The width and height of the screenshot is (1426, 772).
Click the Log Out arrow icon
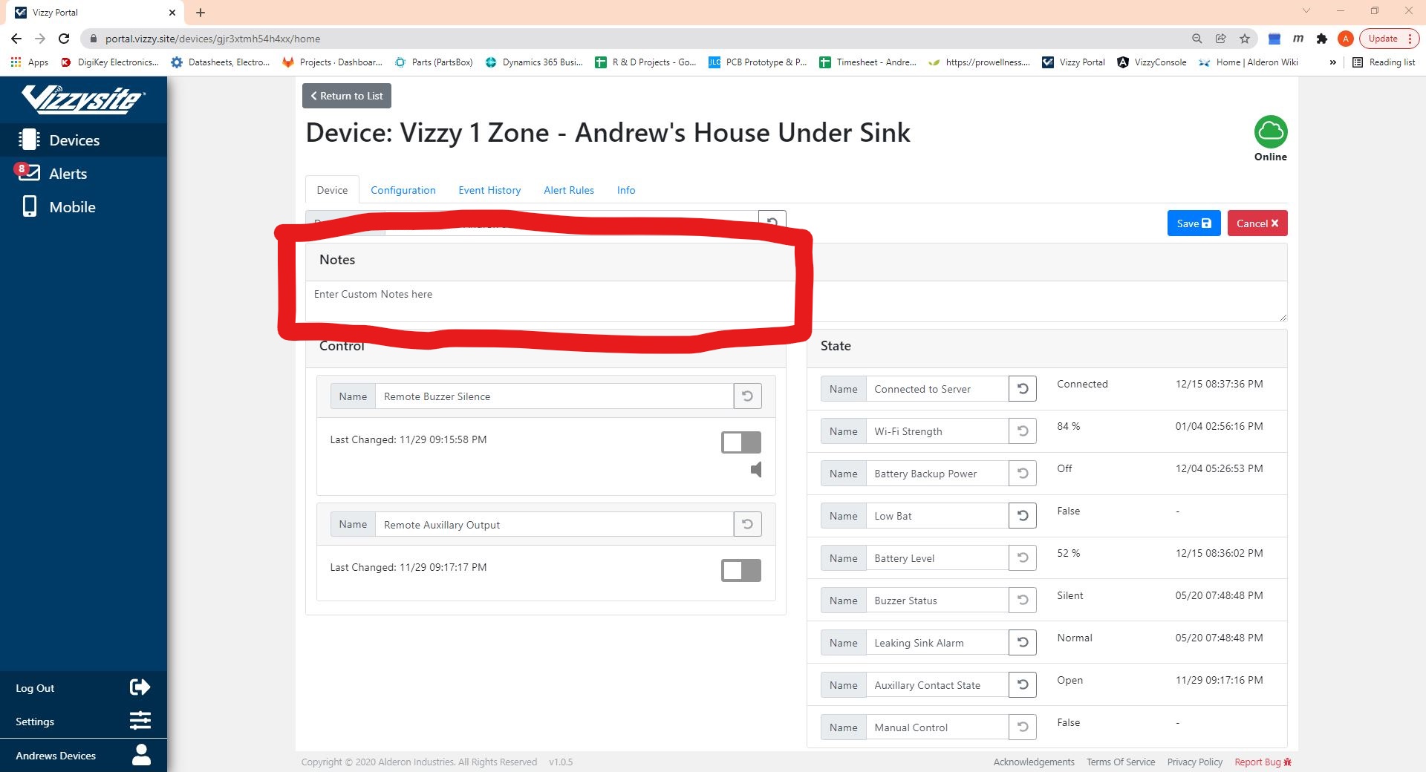[140, 687]
